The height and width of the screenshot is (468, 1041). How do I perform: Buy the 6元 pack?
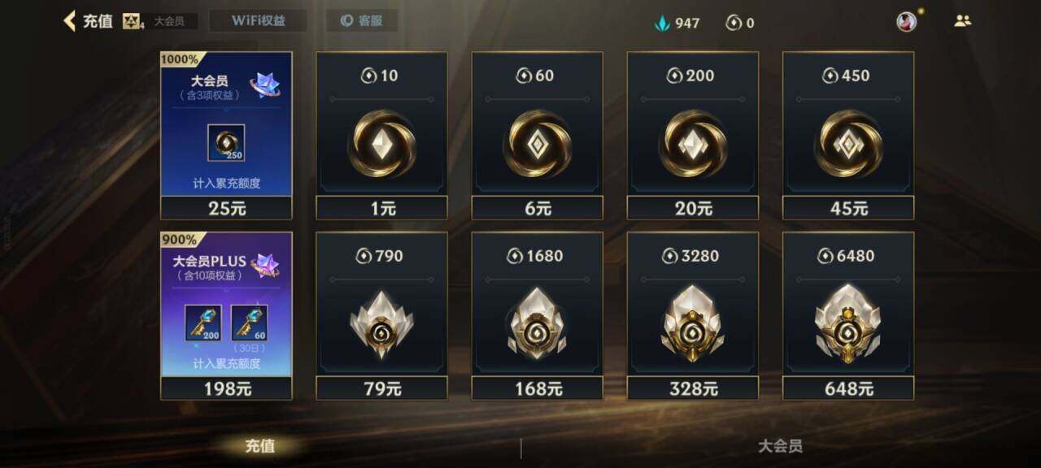click(538, 136)
